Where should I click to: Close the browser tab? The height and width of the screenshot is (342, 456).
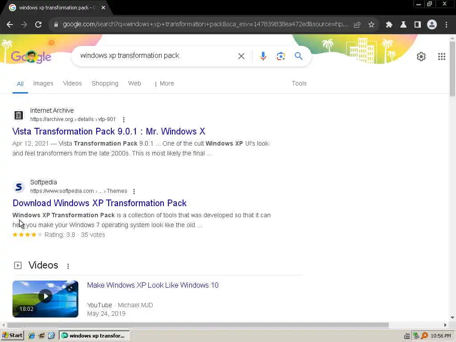103,8
